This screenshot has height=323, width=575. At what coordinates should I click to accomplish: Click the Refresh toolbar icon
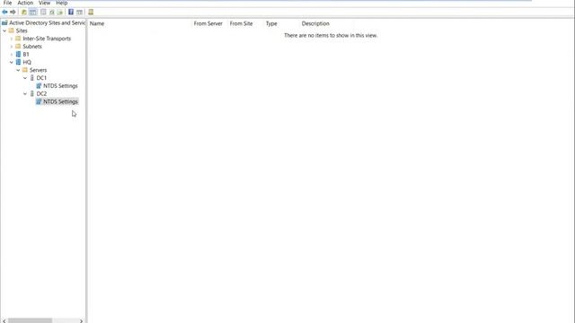pyautogui.click(x=52, y=12)
